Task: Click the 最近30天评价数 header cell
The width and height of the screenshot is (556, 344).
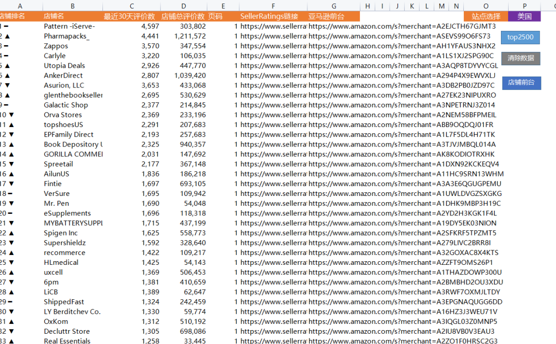Action: point(132,16)
